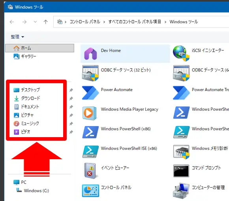Go back with the back arrow
This screenshot has height=201, width=229.
(12, 22)
